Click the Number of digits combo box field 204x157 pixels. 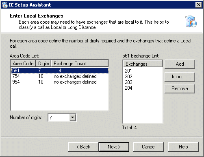point(62,117)
